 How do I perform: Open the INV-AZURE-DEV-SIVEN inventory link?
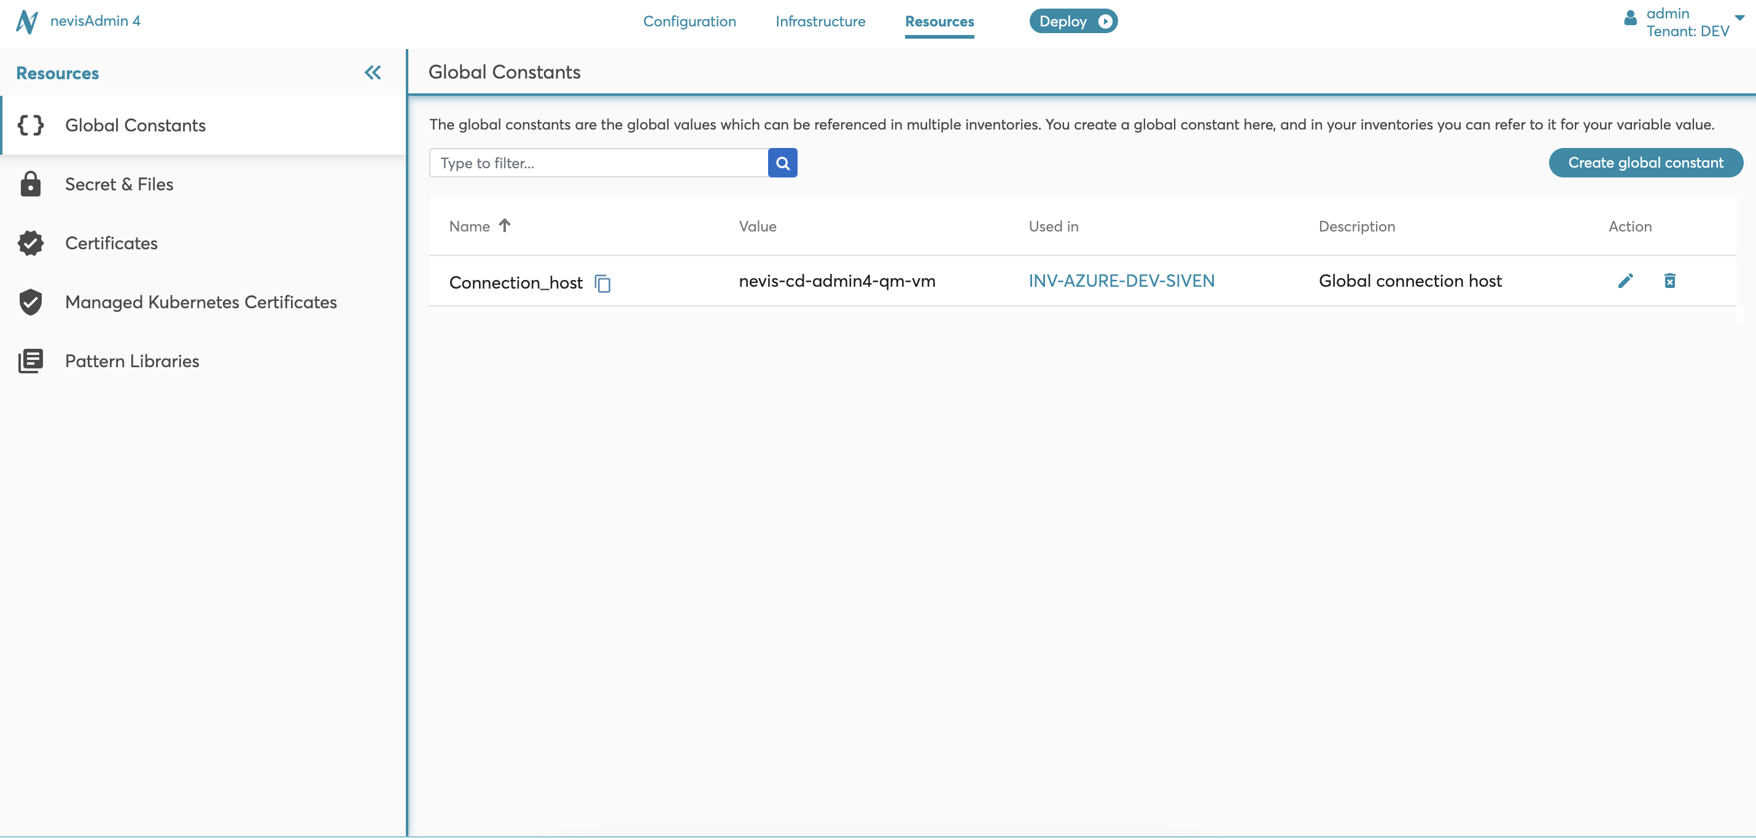(x=1121, y=281)
